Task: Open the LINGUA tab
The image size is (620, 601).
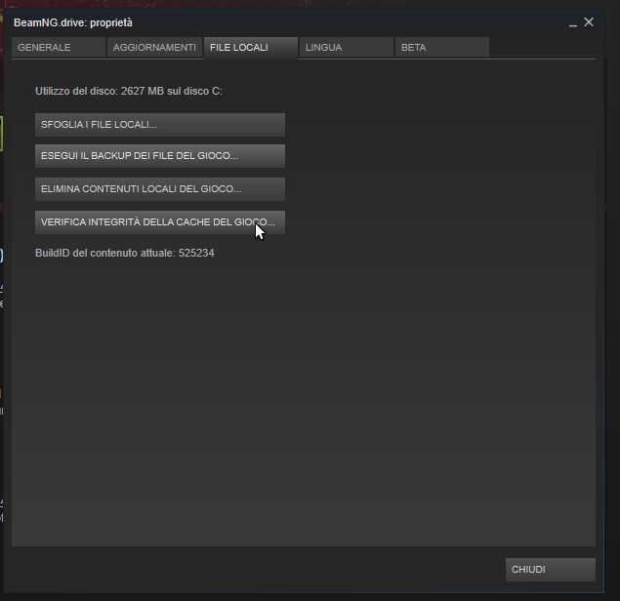Action: (x=347, y=48)
